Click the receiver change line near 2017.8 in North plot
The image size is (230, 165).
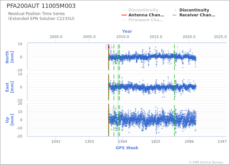tap(174, 57)
